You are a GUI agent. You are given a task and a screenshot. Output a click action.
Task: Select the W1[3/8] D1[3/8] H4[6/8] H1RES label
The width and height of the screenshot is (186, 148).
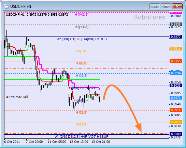pos(82,39)
